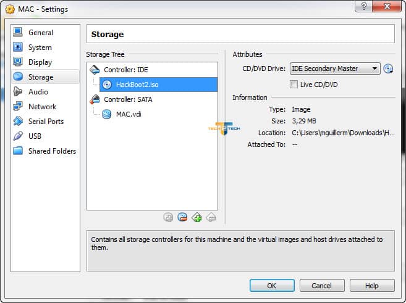
Task: Open the Shared Folders settings category
Action: click(x=52, y=151)
